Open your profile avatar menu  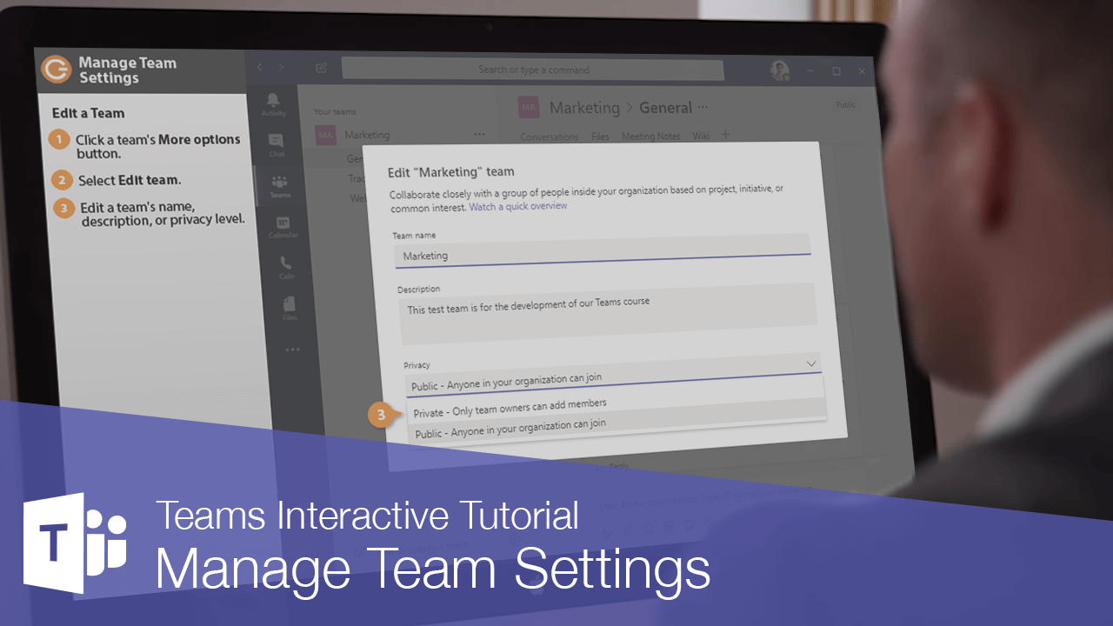pos(780,71)
